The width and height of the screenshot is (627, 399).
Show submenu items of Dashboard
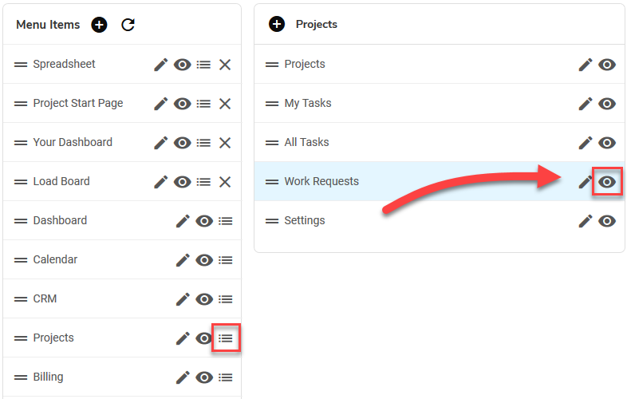click(226, 221)
